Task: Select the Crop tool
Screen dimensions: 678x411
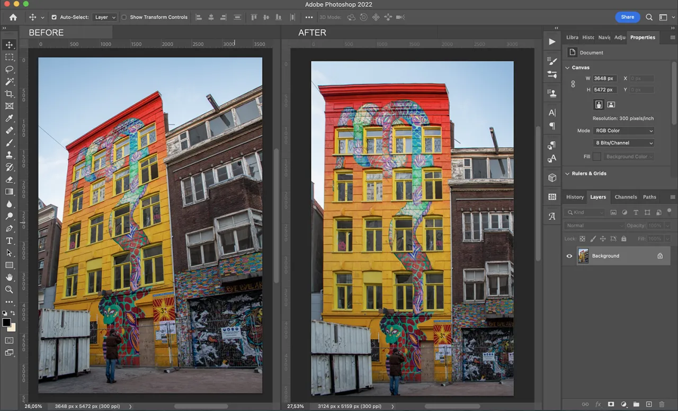Action: click(x=9, y=94)
